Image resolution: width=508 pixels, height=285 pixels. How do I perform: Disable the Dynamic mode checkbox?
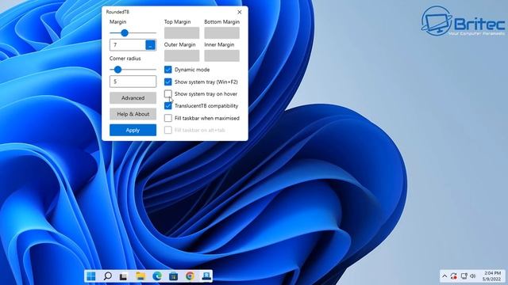(167, 70)
